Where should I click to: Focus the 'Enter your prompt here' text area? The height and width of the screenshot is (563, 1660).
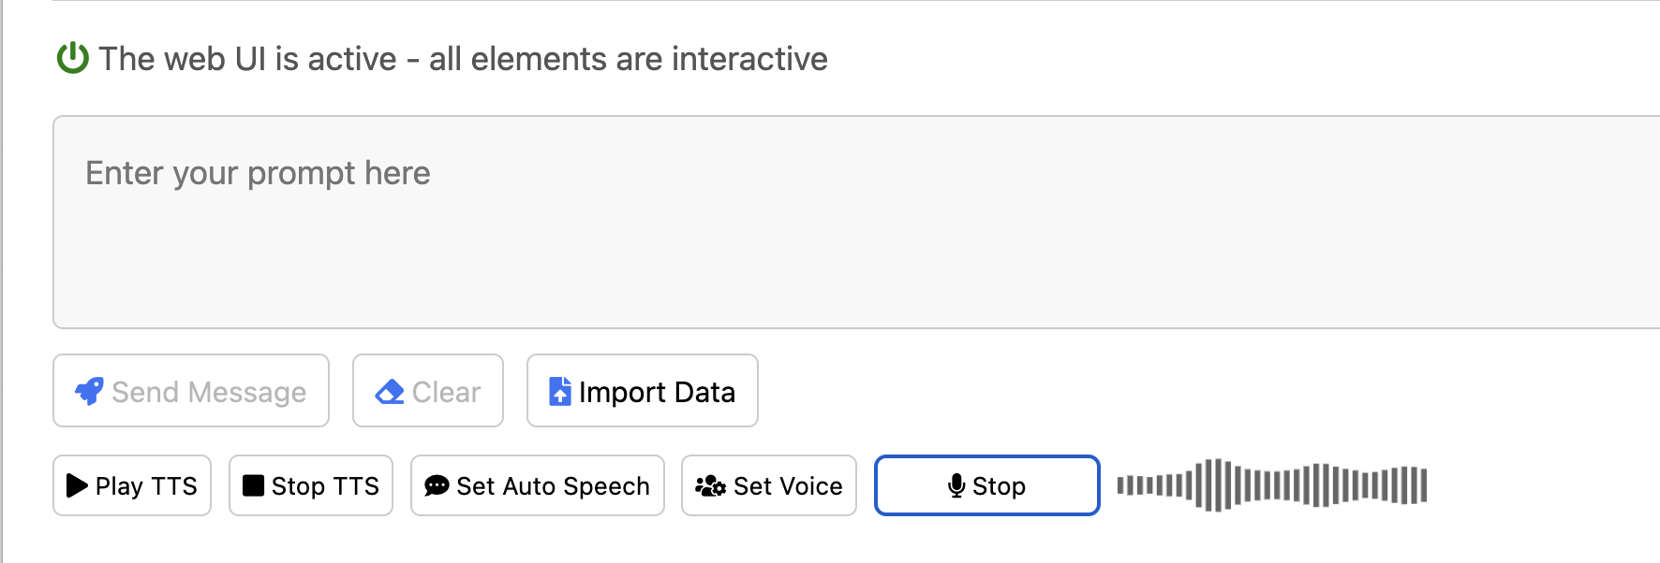point(856,223)
